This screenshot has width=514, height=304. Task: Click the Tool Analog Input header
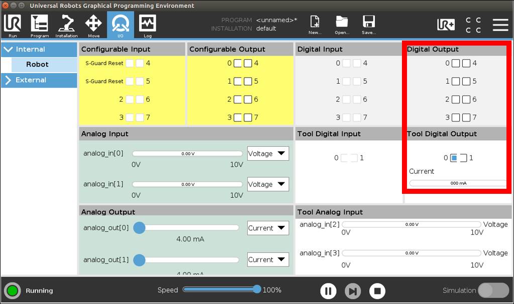click(330, 212)
